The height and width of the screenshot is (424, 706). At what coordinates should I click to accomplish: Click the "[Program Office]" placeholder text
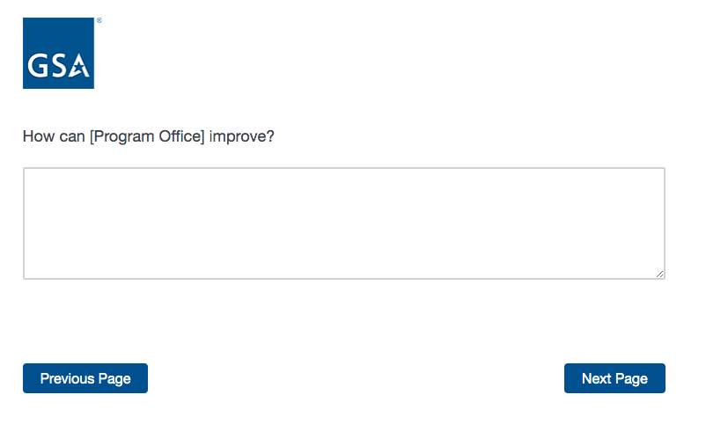[x=147, y=136]
